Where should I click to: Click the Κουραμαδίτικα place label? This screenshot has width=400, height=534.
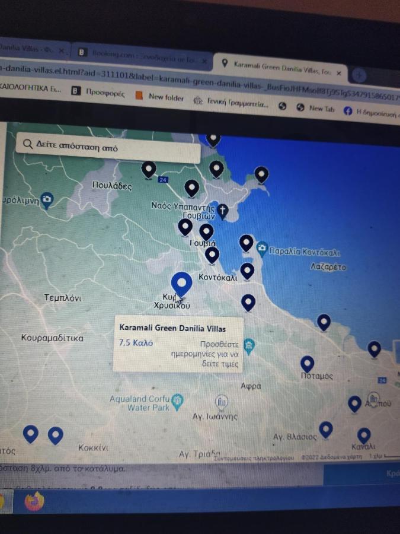tap(52, 338)
